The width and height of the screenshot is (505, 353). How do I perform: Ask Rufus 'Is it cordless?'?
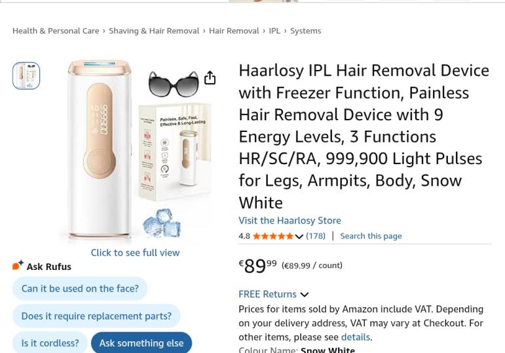50,343
